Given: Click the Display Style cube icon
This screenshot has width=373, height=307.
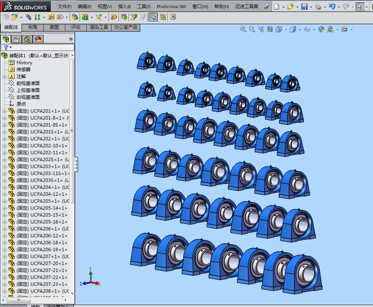Looking at the screenshot, I should tap(293, 29).
